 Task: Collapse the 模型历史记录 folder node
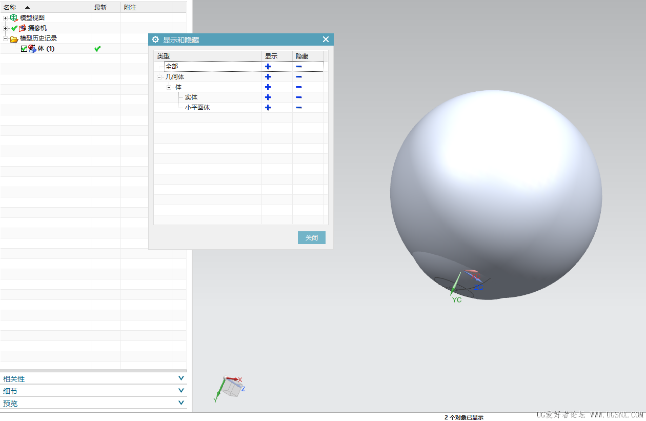(x=6, y=38)
